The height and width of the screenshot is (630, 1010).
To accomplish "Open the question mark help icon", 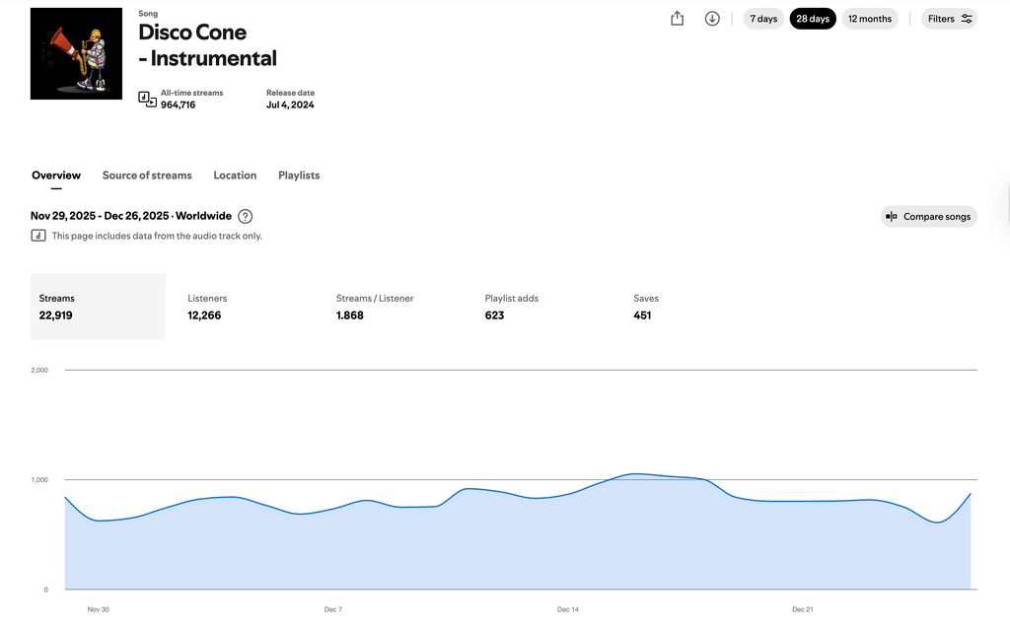I will pyautogui.click(x=246, y=216).
